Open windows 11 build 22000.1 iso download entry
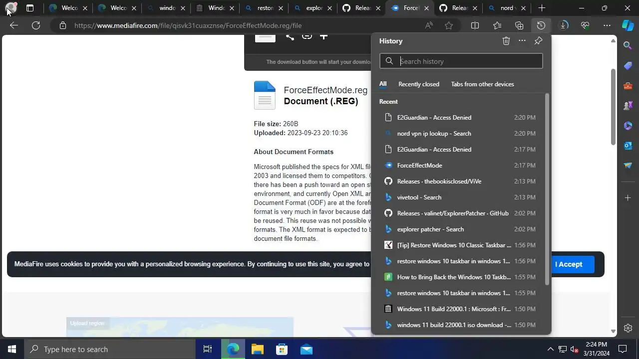Screen dimensions: 639x359 459,325
